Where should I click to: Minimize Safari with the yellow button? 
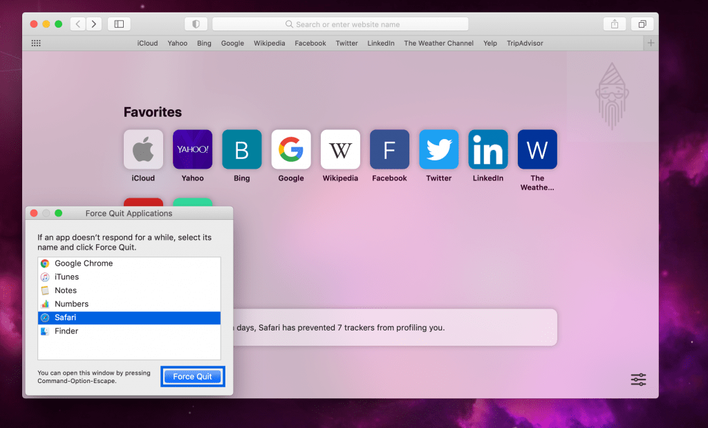[46, 24]
